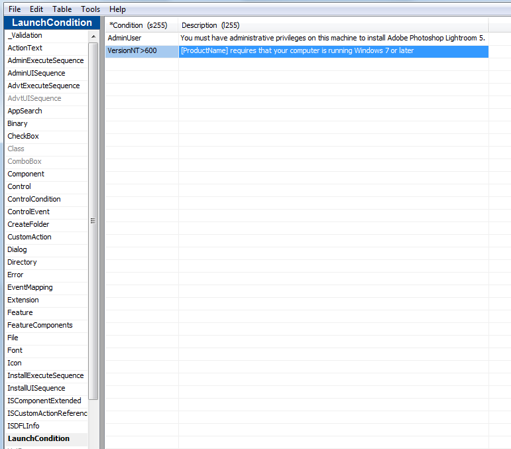Open the File menu
Screen dimensions: 511x449
click(15, 9)
